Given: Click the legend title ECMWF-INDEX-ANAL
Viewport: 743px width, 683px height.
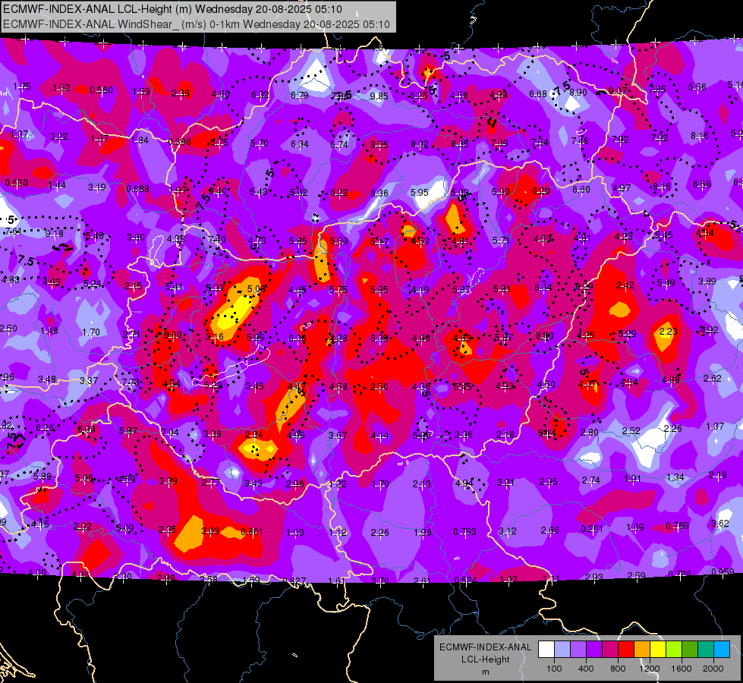Looking at the screenshot, I should coord(485,647).
